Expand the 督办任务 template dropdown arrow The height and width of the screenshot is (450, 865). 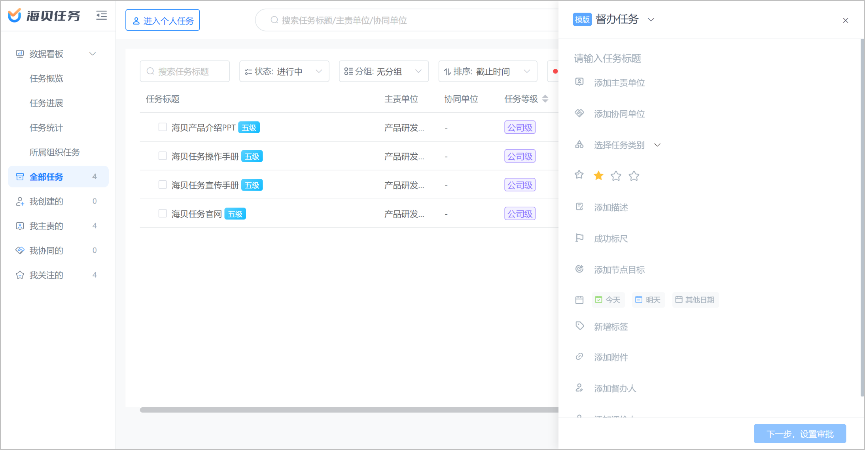pyautogui.click(x=651, y=19)
